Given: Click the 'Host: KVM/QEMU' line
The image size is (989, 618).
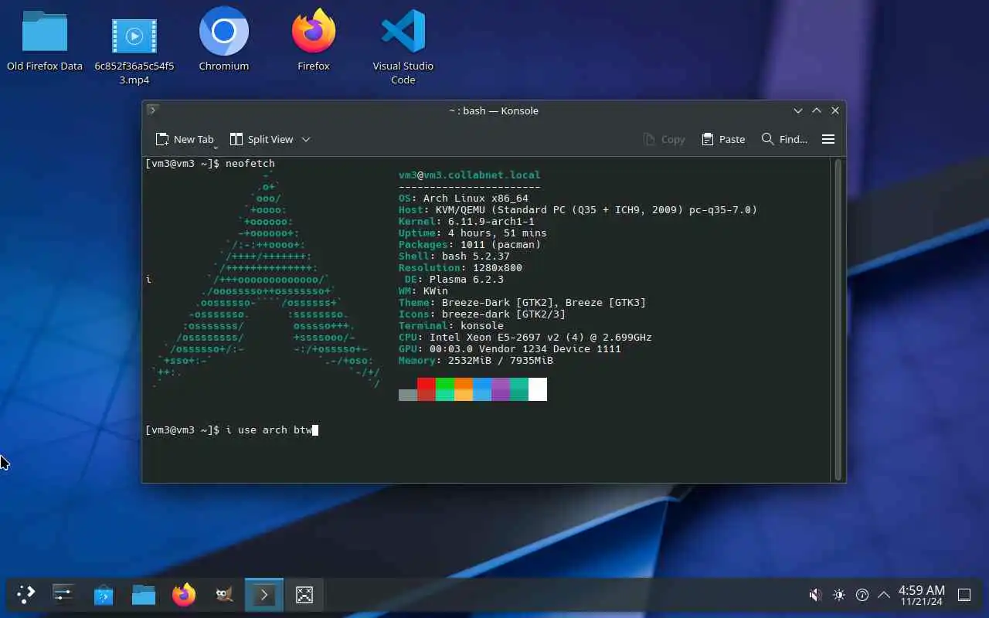Looking at the screenshot, I should point(578,210).
